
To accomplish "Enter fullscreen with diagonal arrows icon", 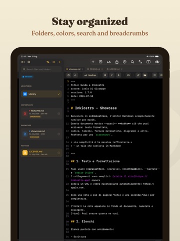I will [140, 62].
